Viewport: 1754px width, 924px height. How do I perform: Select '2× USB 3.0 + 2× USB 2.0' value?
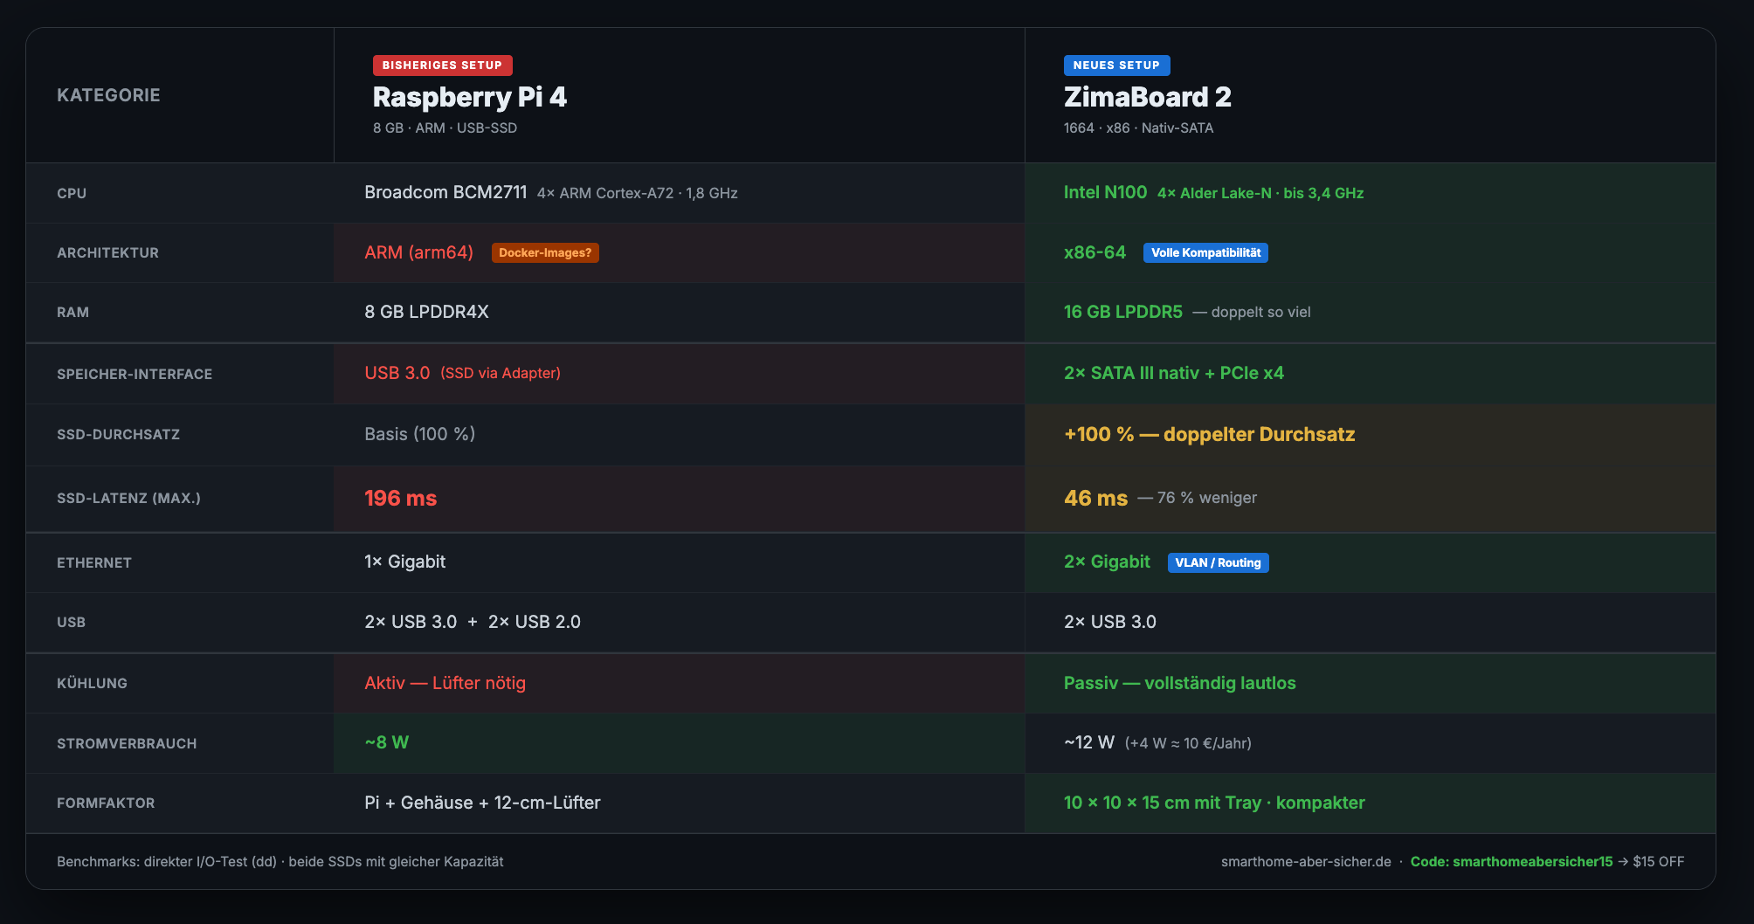473,622
